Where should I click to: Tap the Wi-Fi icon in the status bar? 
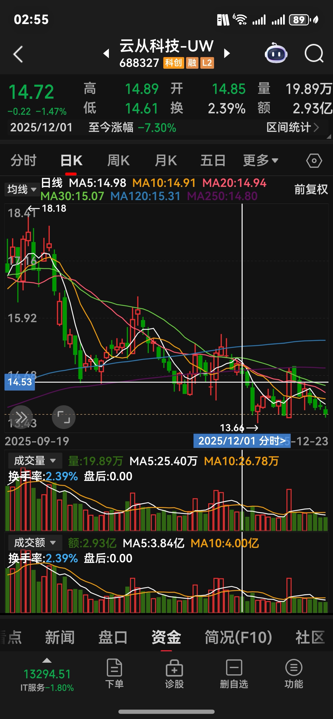(x=240, y=20)
